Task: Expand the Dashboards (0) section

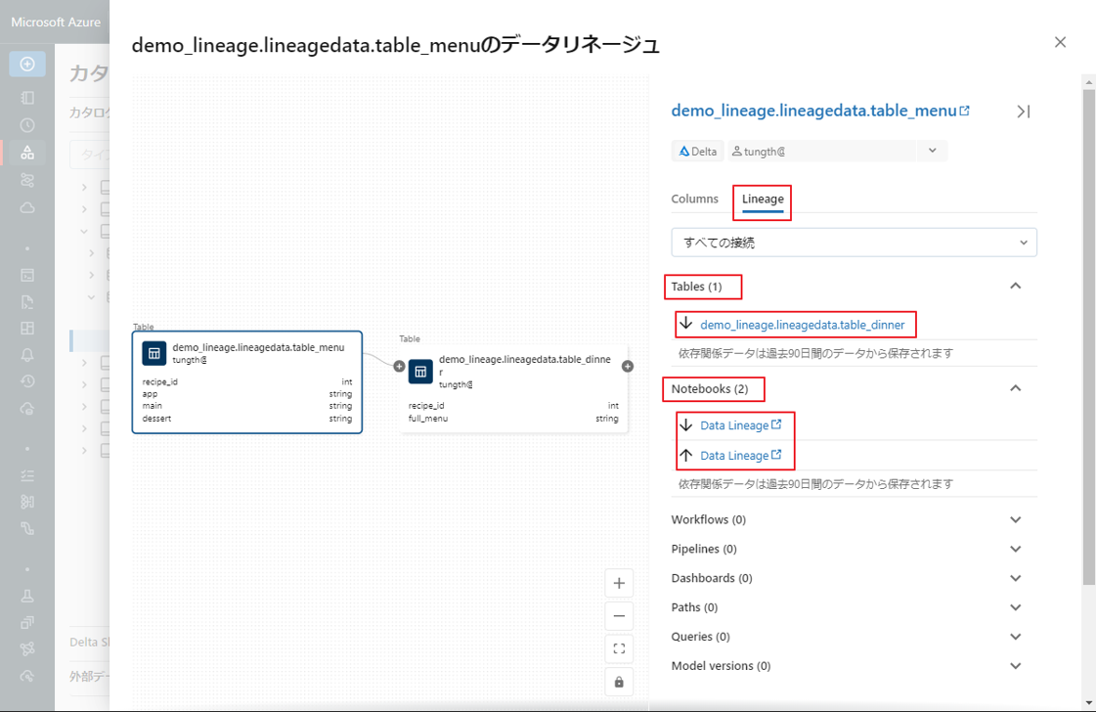Action: 1016,578
